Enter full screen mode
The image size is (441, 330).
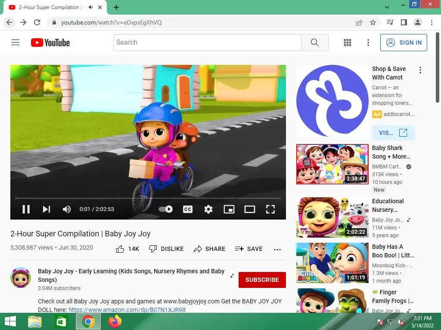click(270, 209)
